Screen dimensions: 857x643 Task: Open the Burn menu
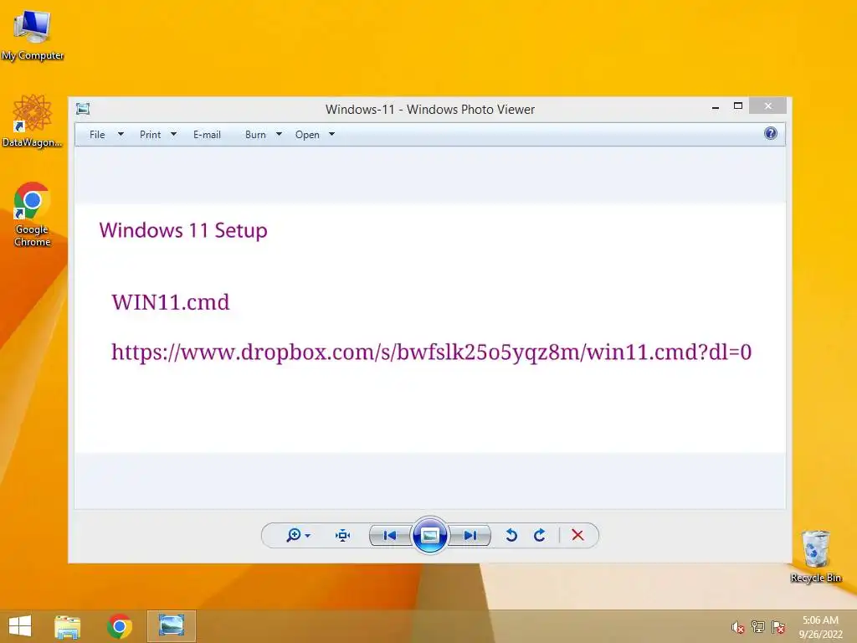255,135
